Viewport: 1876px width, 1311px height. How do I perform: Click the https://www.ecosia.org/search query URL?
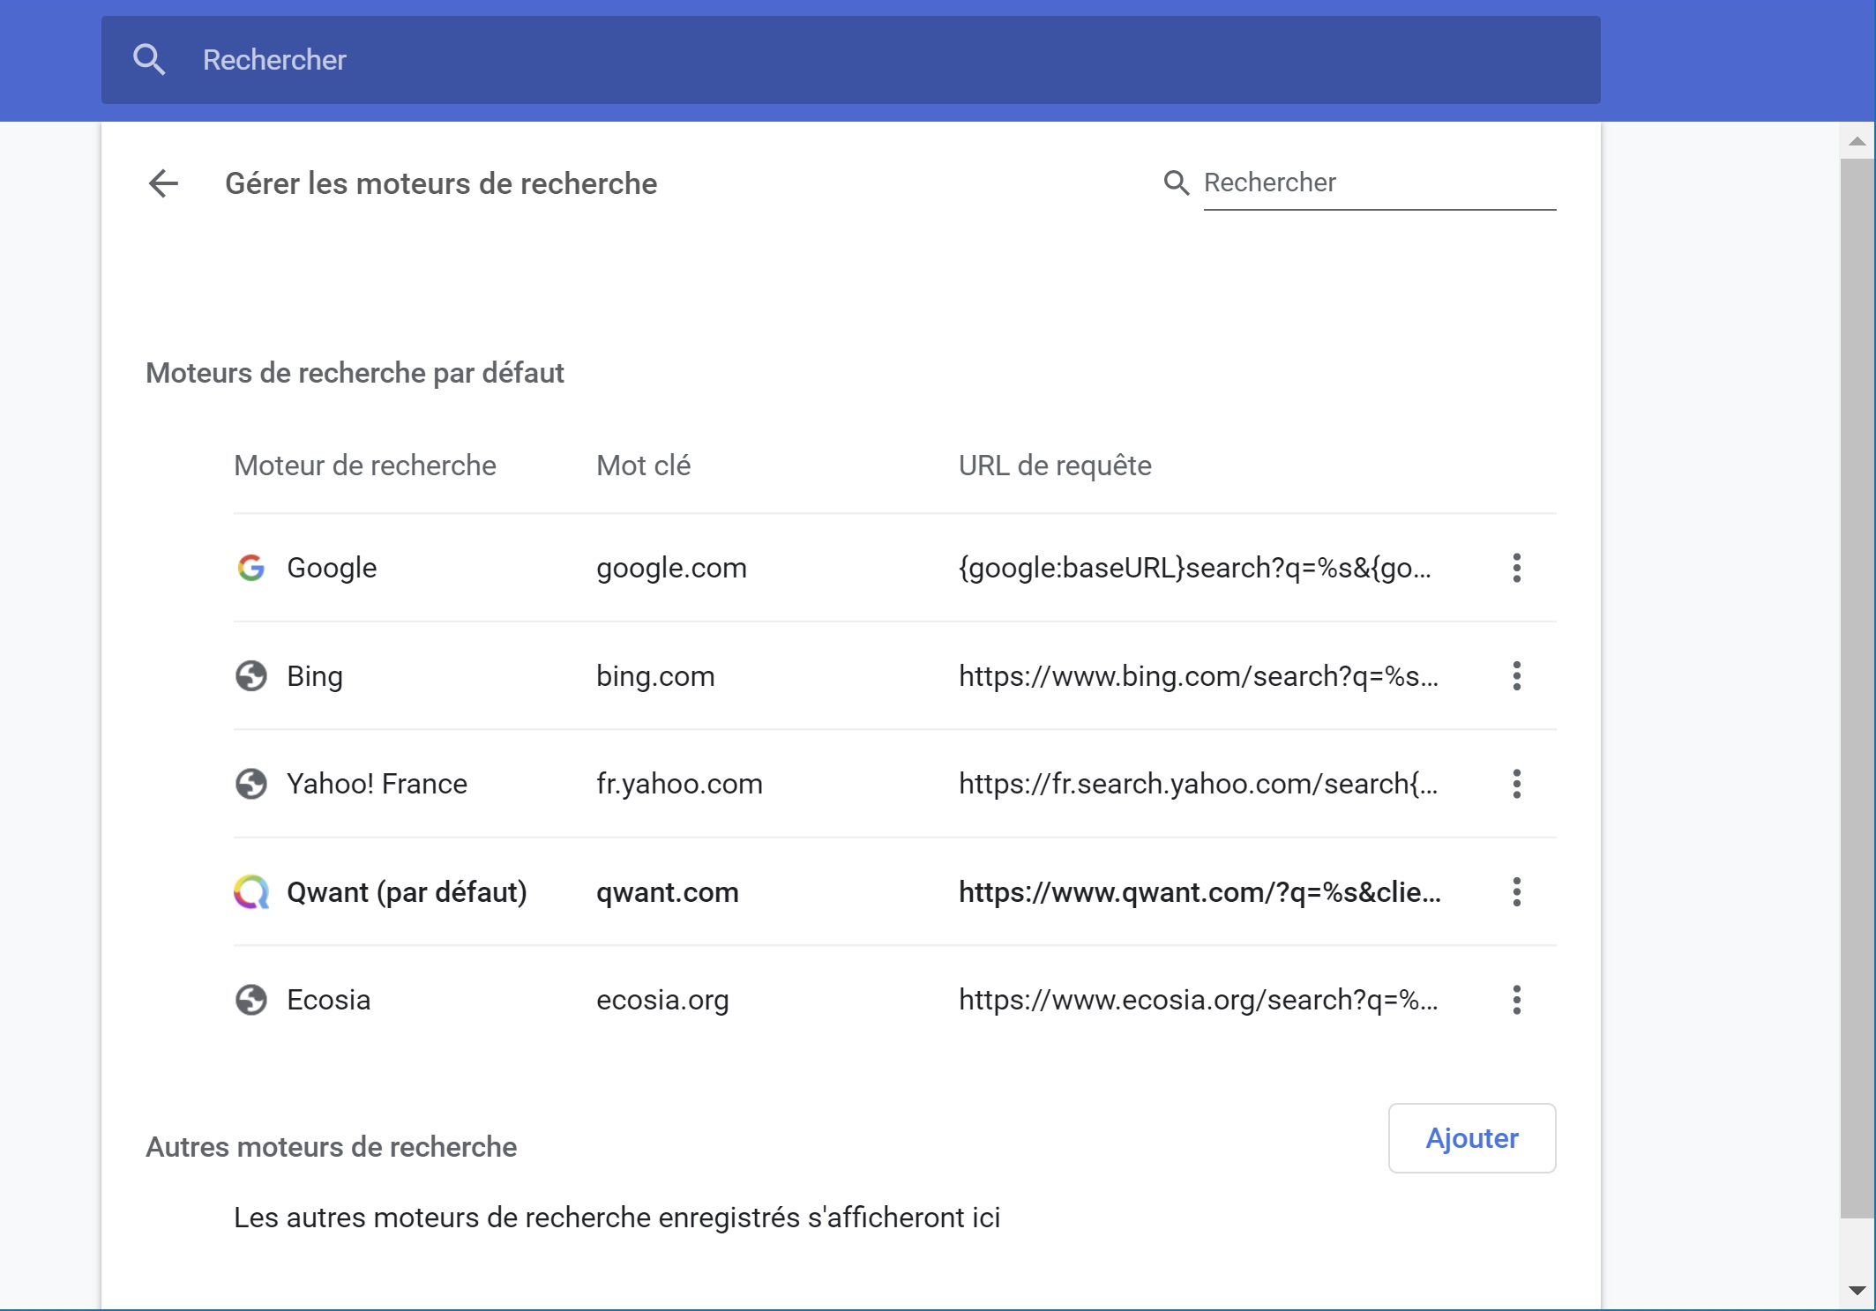pyautogui.click(x=1199, y=1000)
